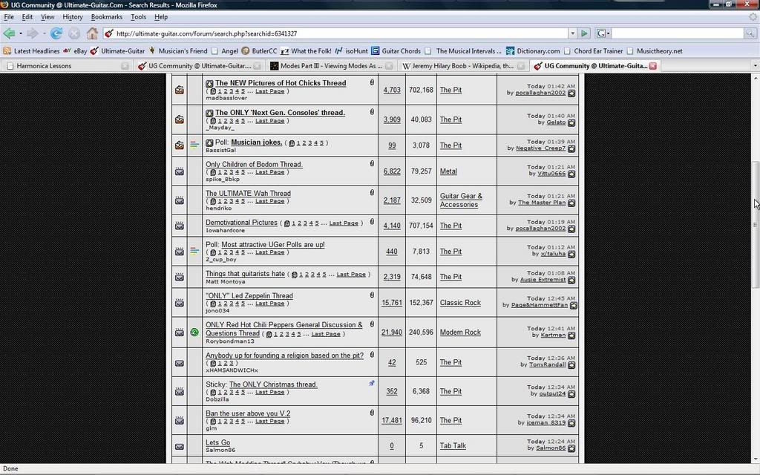Open the profile of last poster Gelato

[x=556, y=122]
